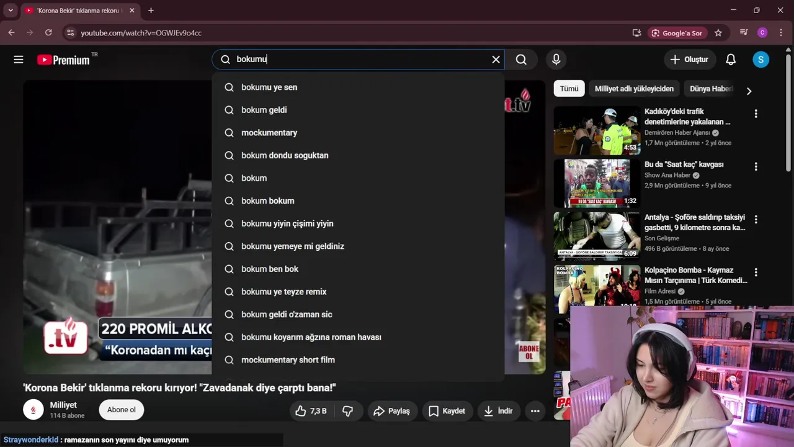The image size is (794, 447).
Task: Open the site information icon in the address bar
Action: pos(70,33)
